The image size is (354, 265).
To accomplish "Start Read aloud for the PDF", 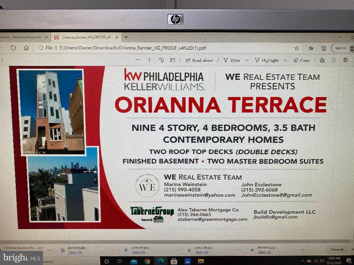I will (199, 61).
